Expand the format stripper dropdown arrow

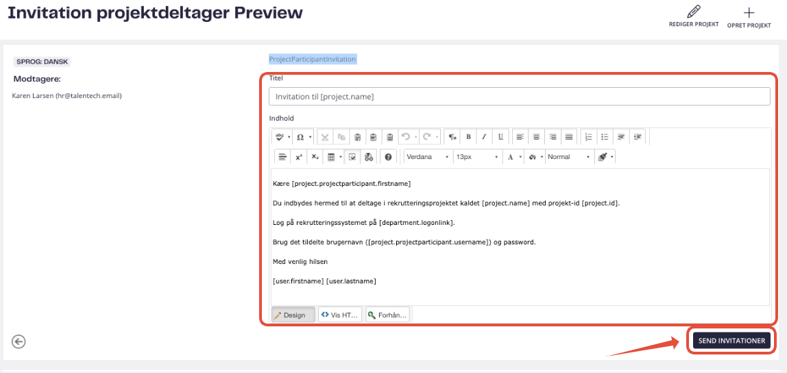pos(612,157)
